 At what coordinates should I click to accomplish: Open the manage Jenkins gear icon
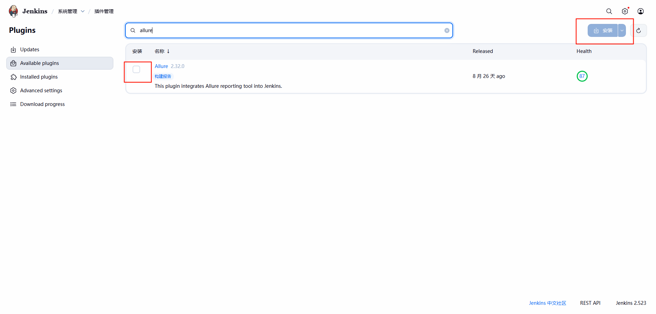click(625, 11)
